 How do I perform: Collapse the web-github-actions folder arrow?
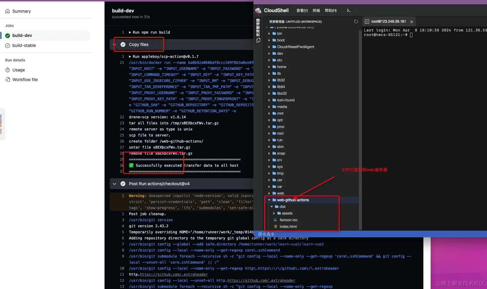coord(269,200)
